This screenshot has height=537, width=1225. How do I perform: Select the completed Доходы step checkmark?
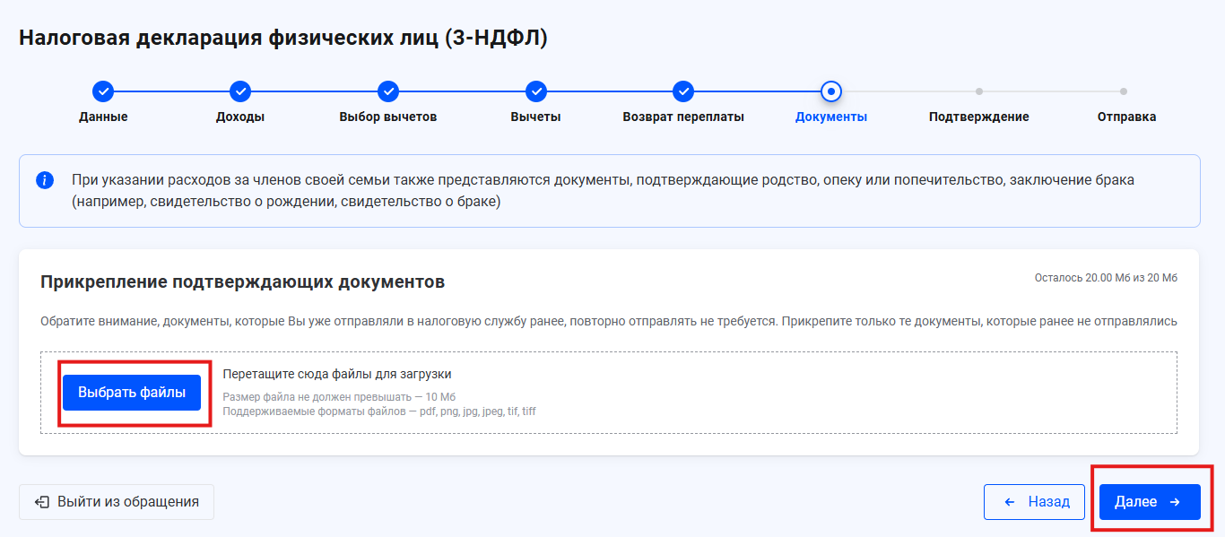(x=239, y=91)
